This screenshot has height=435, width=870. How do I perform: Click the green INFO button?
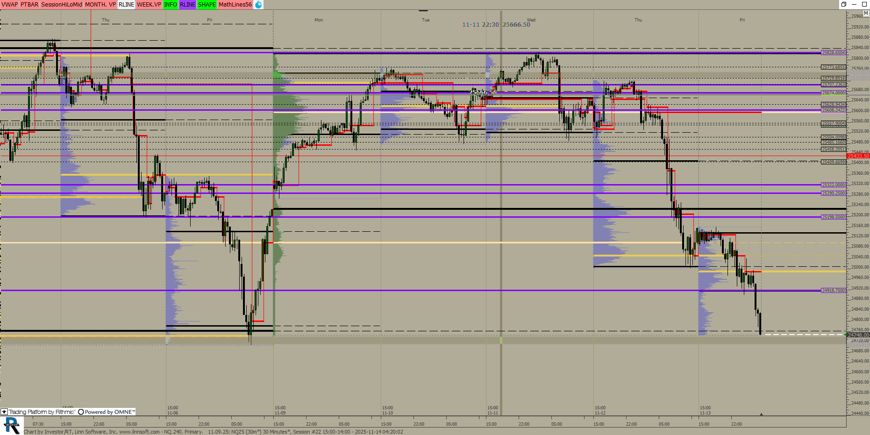[171, 5]
